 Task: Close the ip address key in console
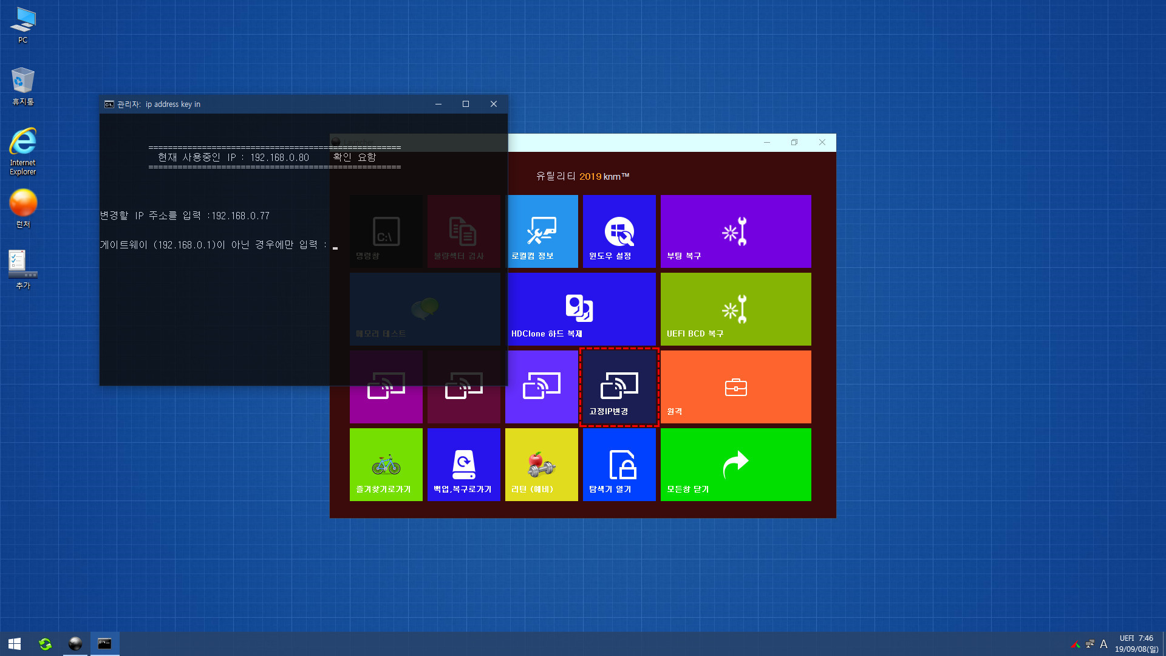click(x=494, y=104)
